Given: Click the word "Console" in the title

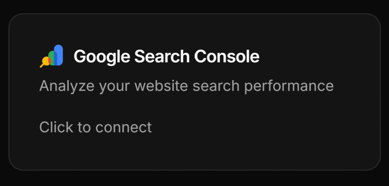Looking at the screenshot, I should coord(227,57).
